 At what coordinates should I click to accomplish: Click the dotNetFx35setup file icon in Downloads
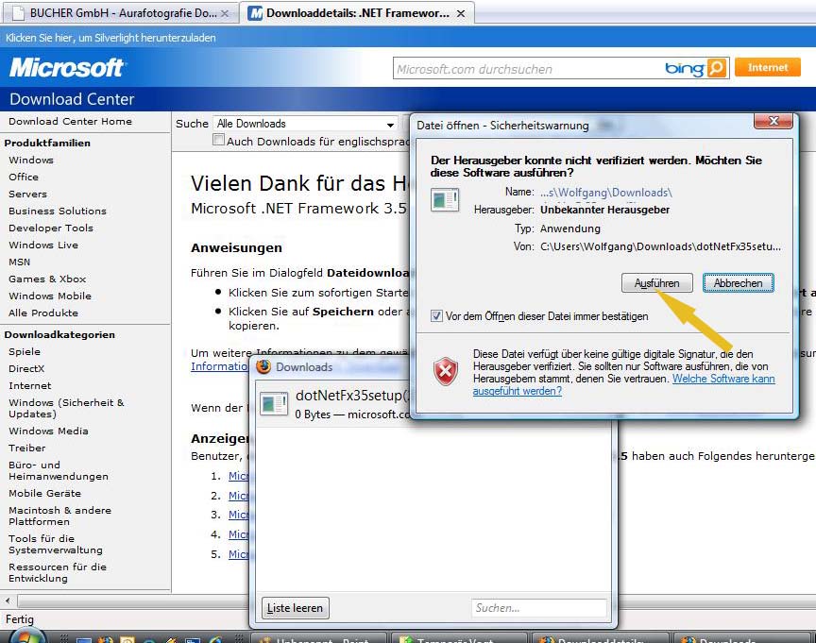[x=274, y=404]
